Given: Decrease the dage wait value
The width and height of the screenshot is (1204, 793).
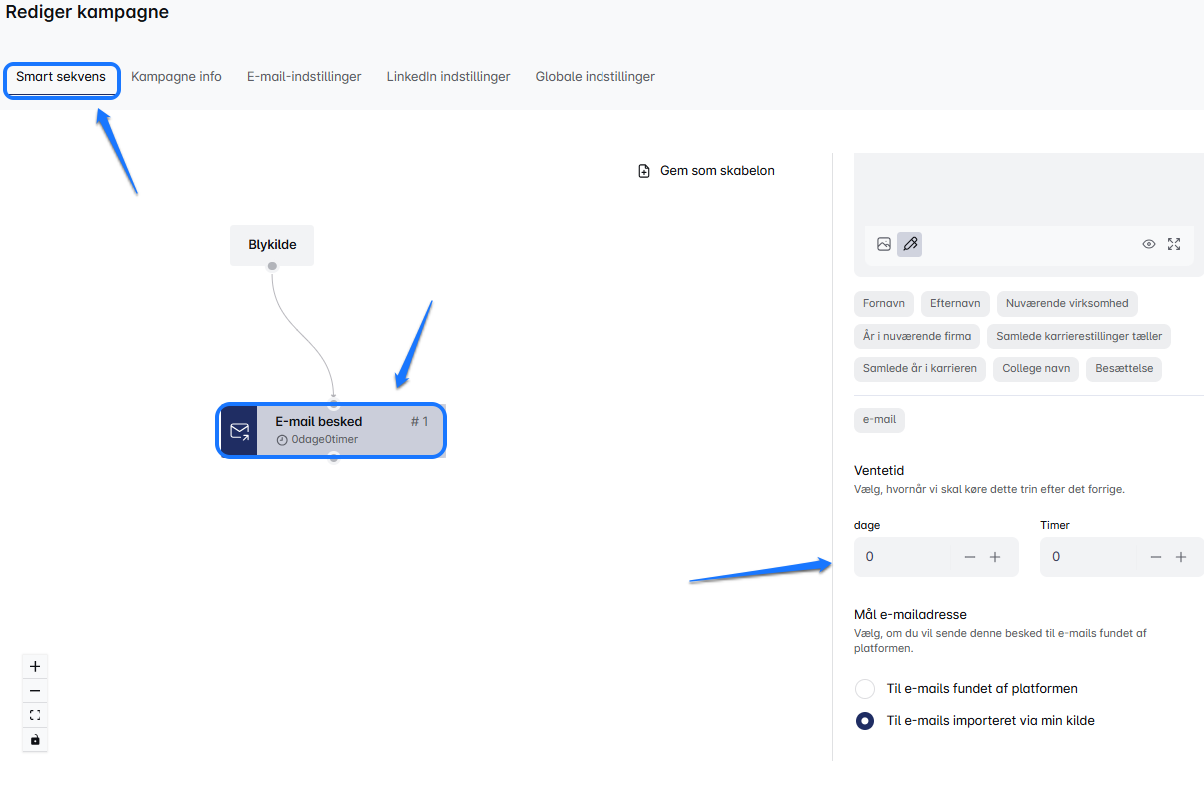Looking at the screenshot, I should 969,557.
